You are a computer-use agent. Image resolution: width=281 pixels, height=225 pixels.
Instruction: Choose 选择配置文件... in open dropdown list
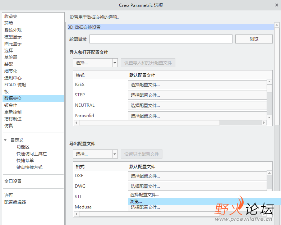(x=204, y=195)
